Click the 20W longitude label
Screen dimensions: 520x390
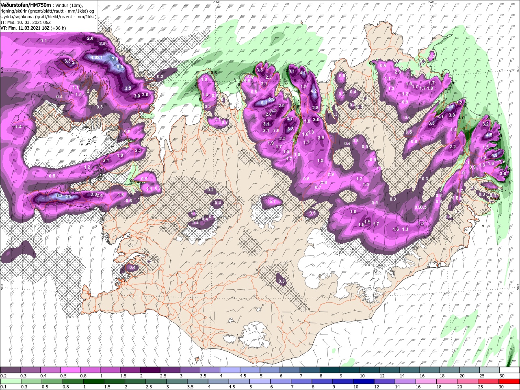coord(216,2)
